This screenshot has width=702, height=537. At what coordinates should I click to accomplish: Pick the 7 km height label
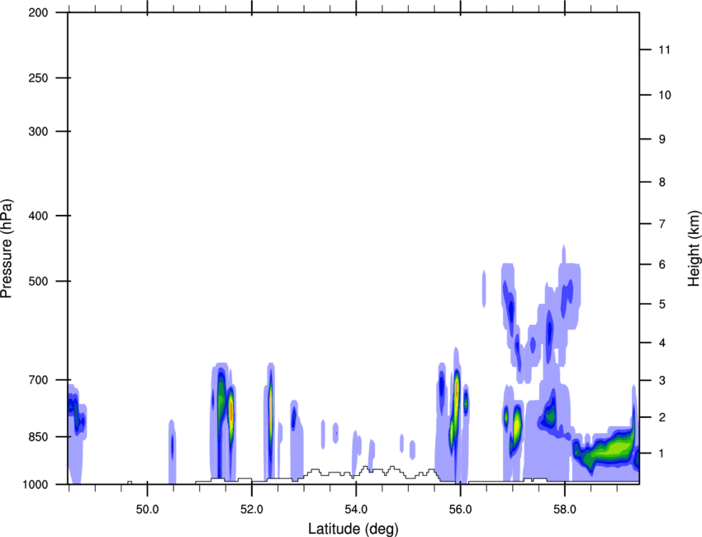pos(662,224)
